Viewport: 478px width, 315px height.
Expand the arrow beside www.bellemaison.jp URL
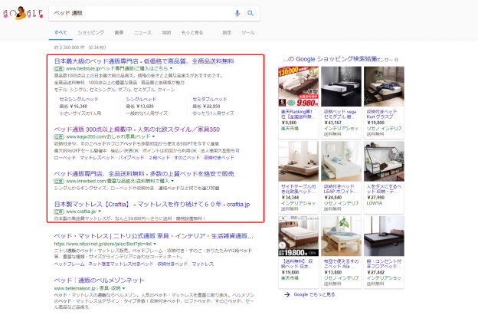[x=124, y=288]
